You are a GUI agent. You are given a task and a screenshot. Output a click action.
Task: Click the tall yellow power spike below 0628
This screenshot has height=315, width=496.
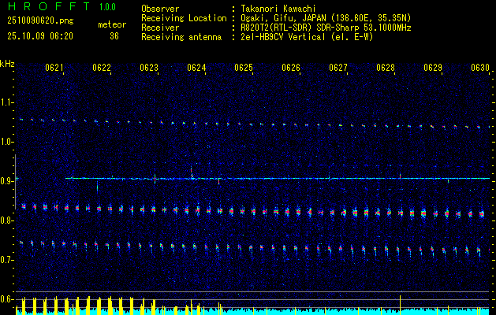coord(400,305)
